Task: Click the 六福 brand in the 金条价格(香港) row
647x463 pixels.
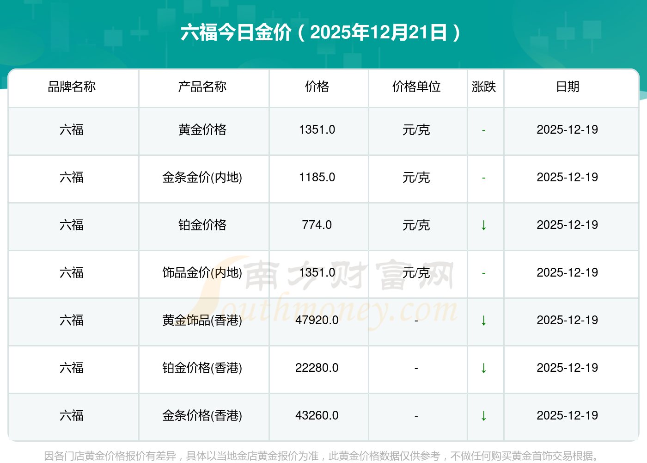Action: pos(72,416)
